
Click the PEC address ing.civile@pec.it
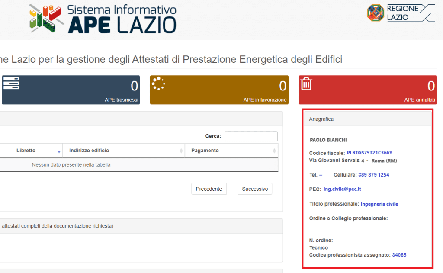tap(342, 189)
